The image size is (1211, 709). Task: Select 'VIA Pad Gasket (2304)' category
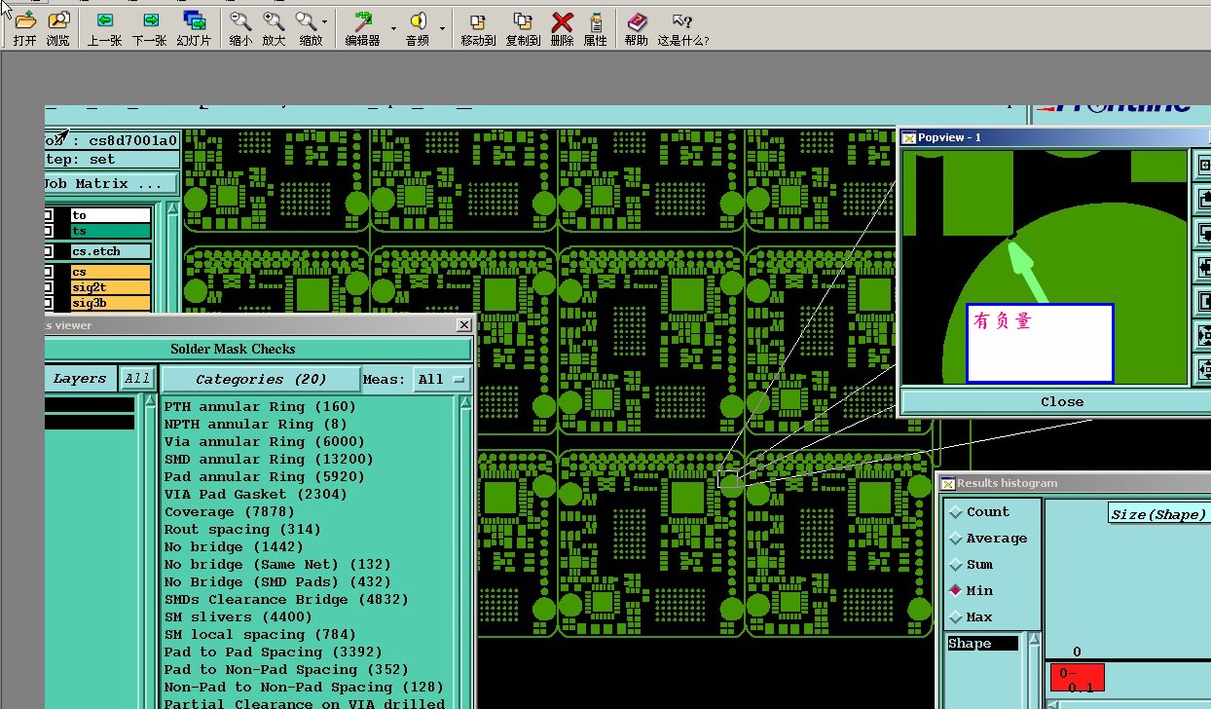[256, 494]
